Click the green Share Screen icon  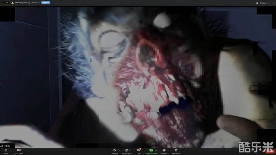151,150
